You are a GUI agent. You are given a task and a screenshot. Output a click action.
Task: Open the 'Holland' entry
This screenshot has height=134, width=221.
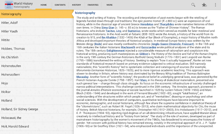pos(36,100)
